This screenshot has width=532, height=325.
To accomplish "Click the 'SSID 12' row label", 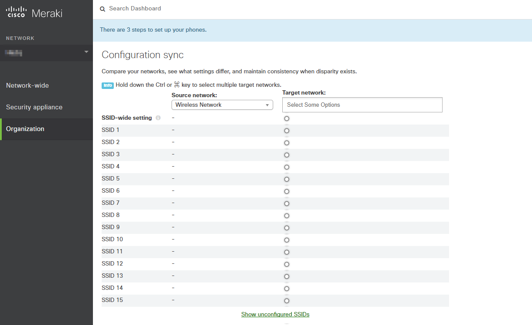I will pyautogui.click(x=112, y=263).
